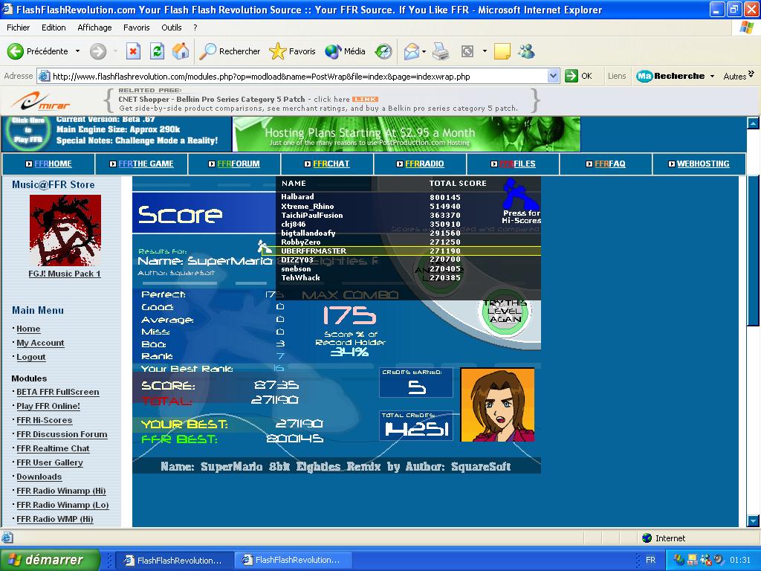The width and height of the screenshot is (761, 571).
Task: Open the Home link in Main Menu
Action: [x=28, y=329]
